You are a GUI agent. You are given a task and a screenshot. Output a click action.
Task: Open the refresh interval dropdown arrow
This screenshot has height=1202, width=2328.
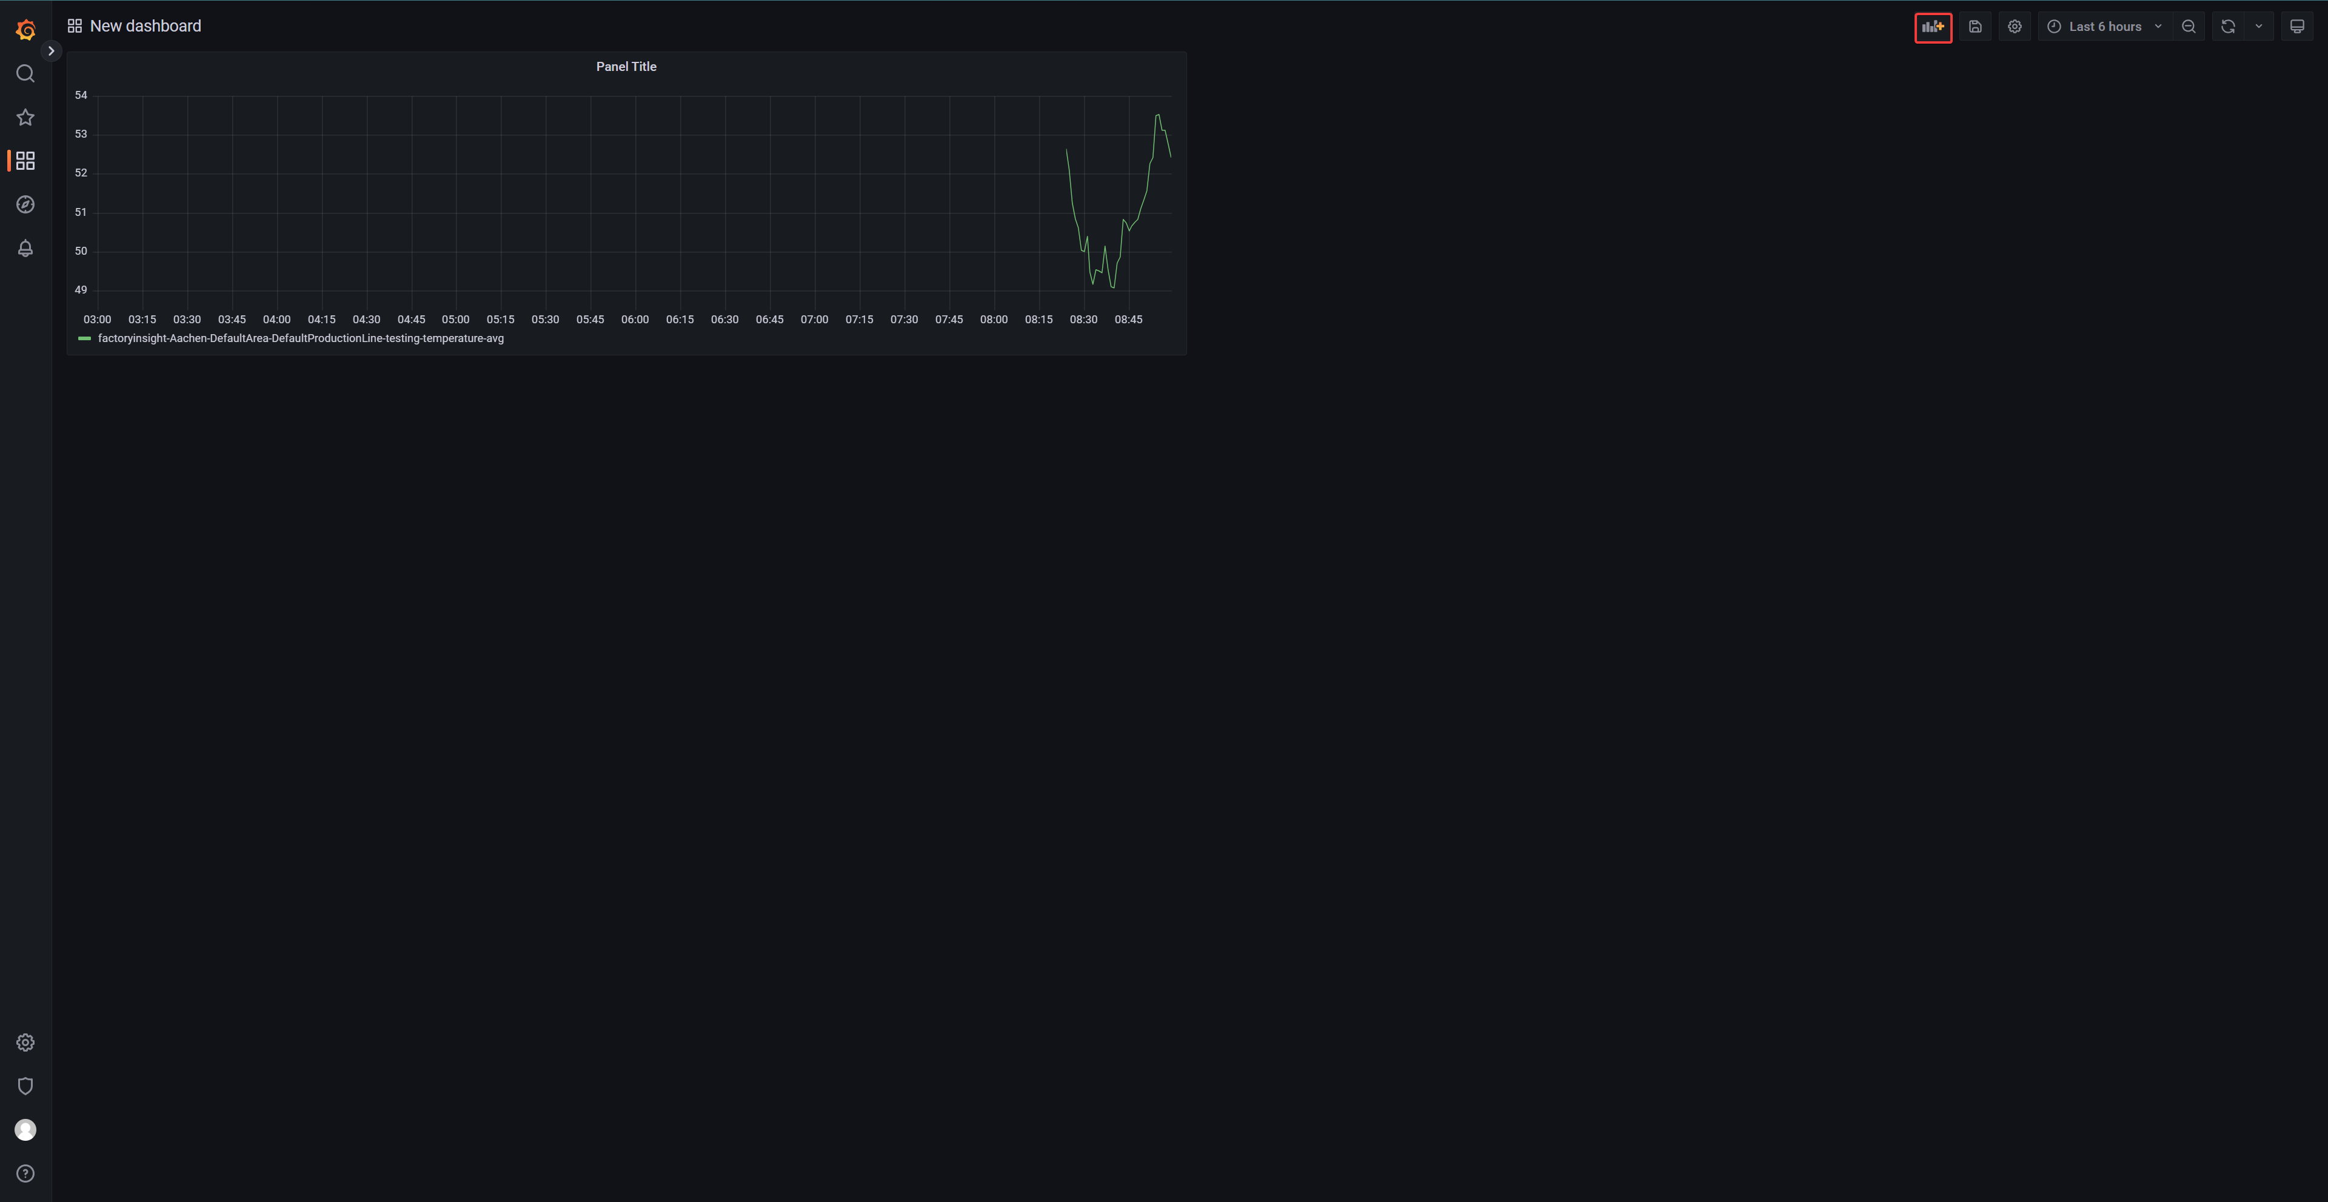coord(2259,27)
